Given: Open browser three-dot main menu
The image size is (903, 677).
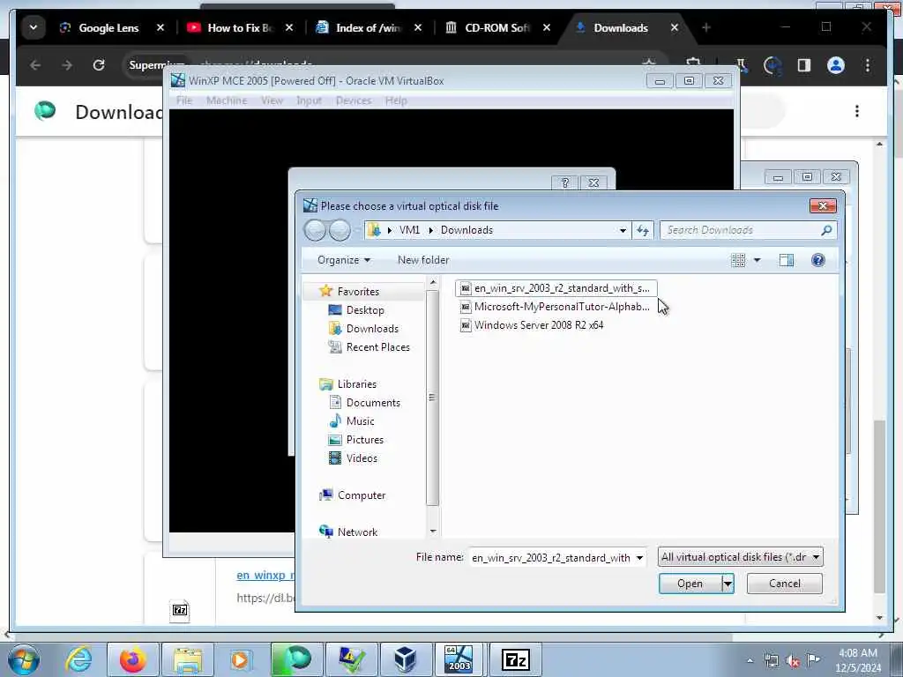Looking at the screenshot, I should (x=868, y=65).
